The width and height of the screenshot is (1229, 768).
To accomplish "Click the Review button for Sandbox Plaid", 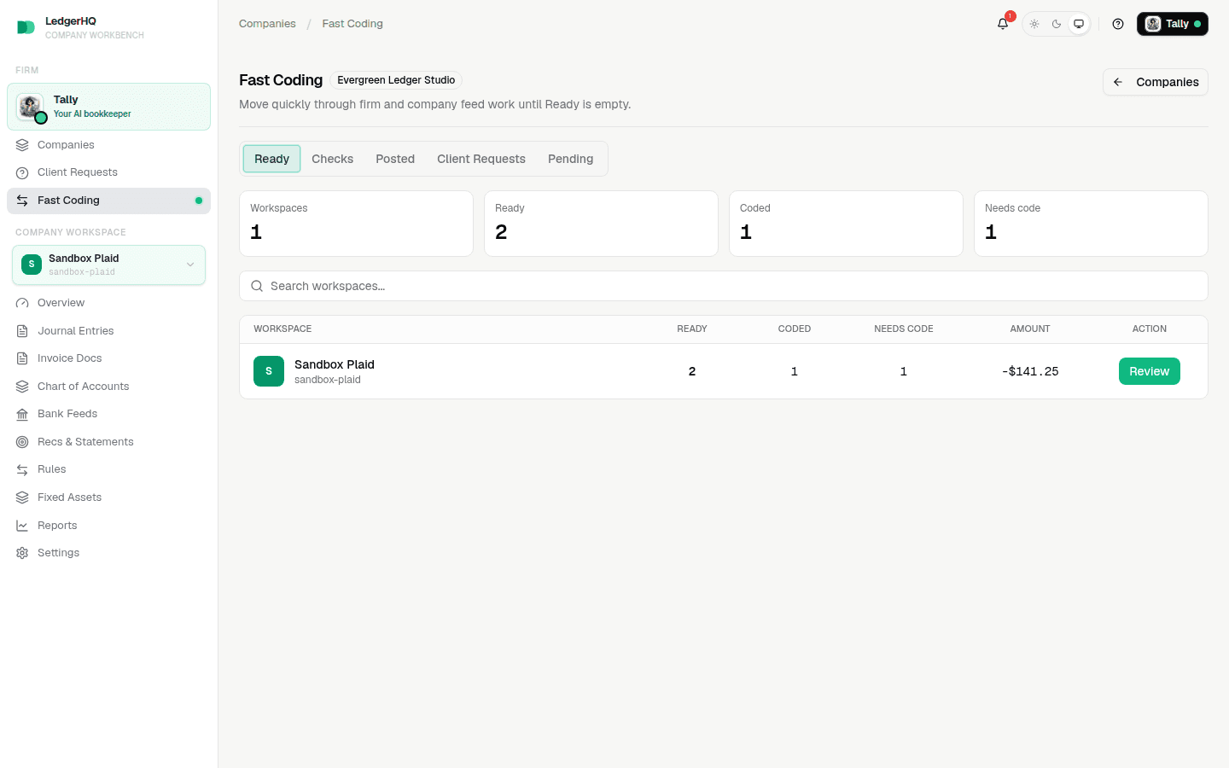I will click(x=1150, y=371).
